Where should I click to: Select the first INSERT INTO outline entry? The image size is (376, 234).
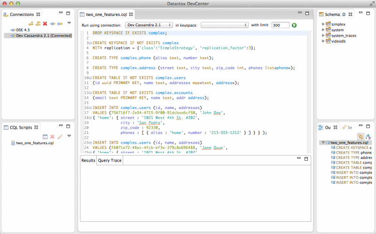click(x=352, y=172)
